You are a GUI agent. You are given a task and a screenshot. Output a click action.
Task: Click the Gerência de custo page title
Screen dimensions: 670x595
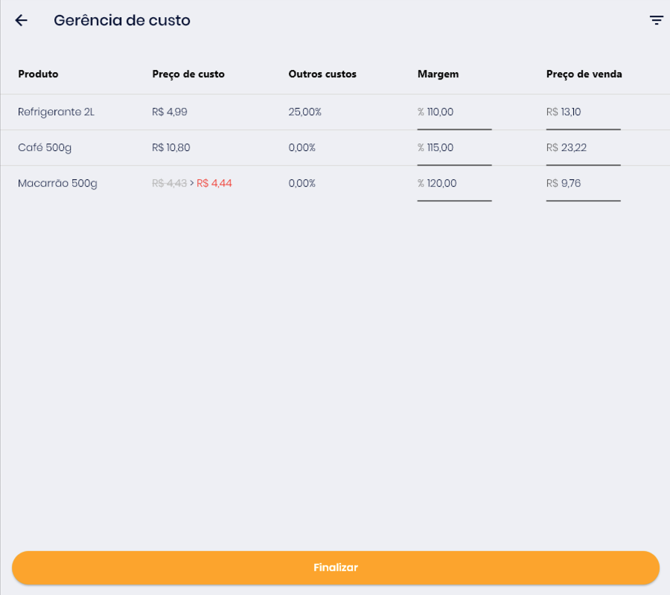pyautogui.click(x=122, y=21)
